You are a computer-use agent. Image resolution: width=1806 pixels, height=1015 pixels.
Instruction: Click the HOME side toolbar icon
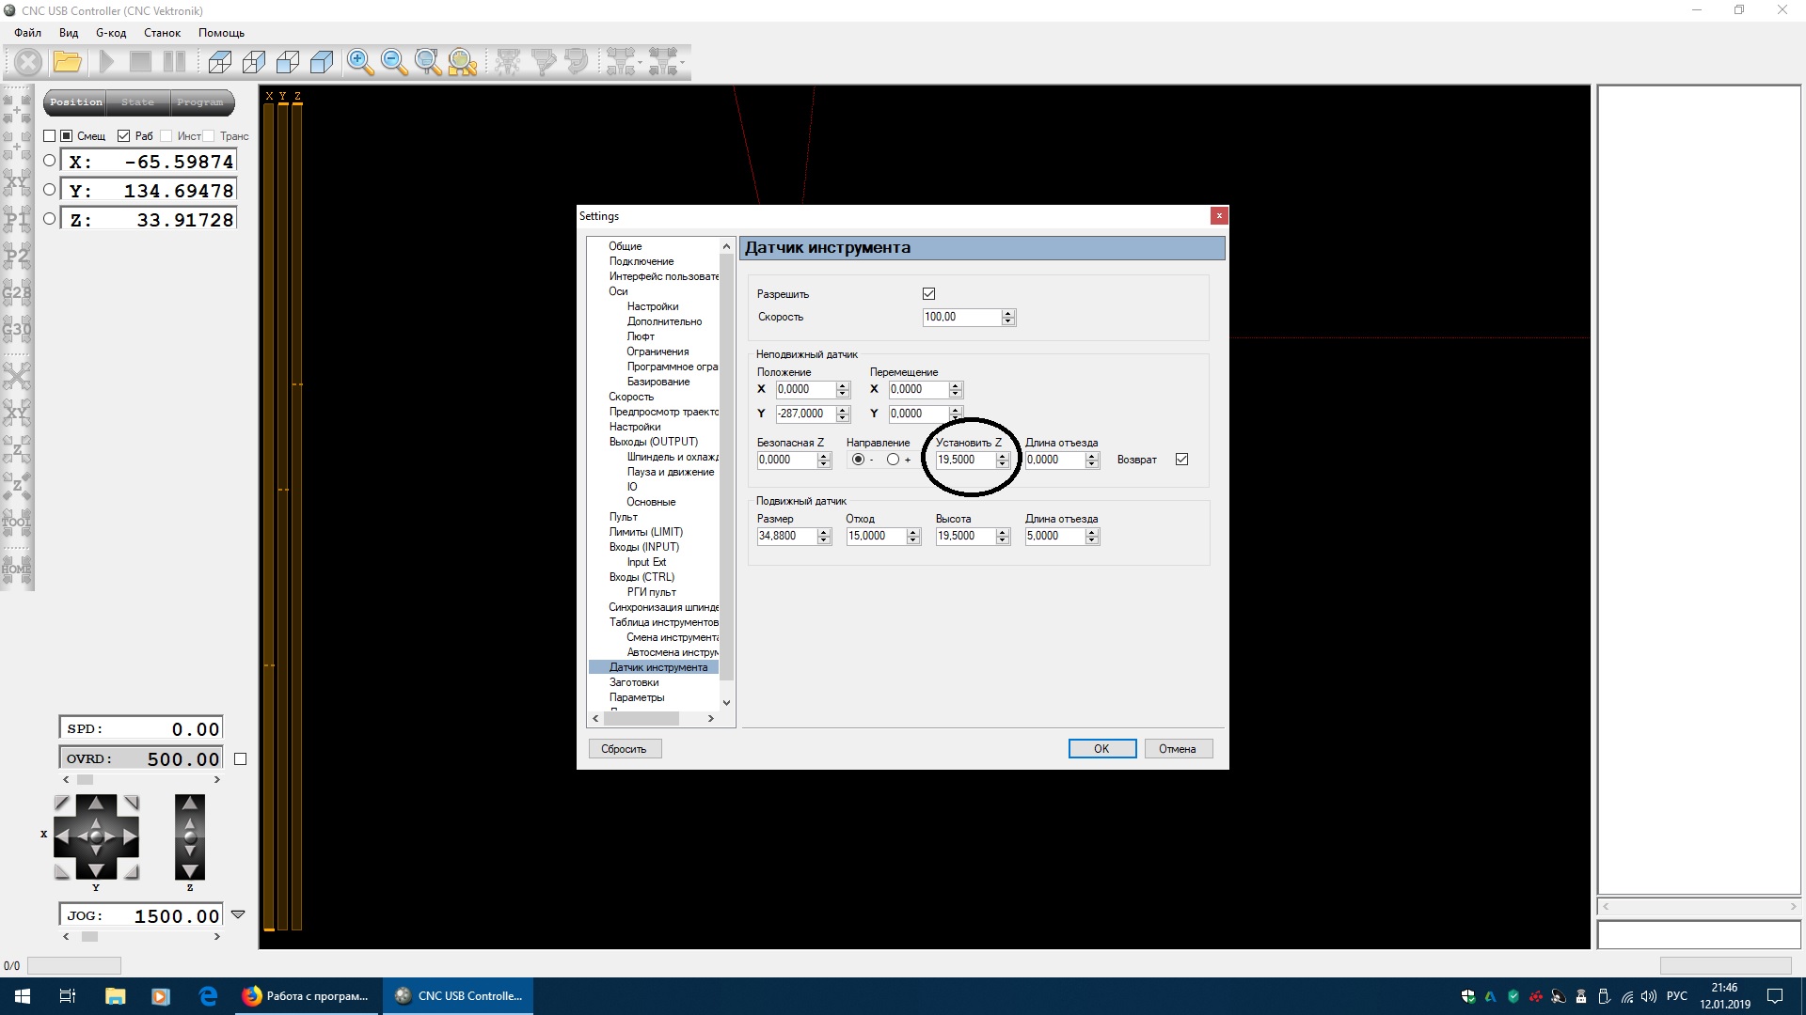coord(17,568)
